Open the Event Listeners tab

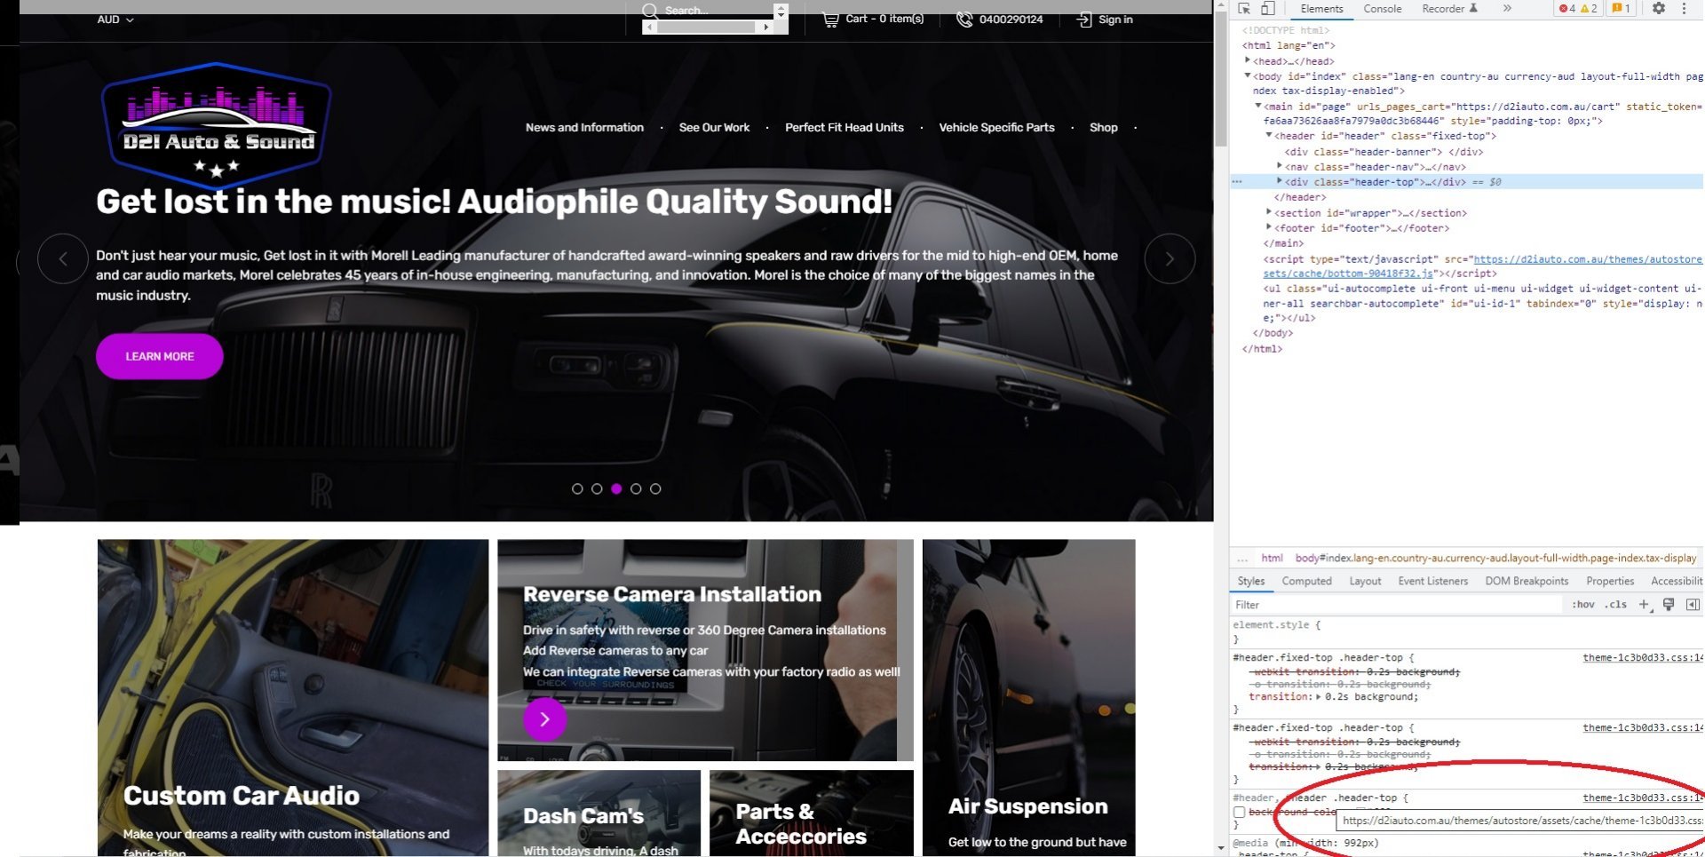point(1432,582)
